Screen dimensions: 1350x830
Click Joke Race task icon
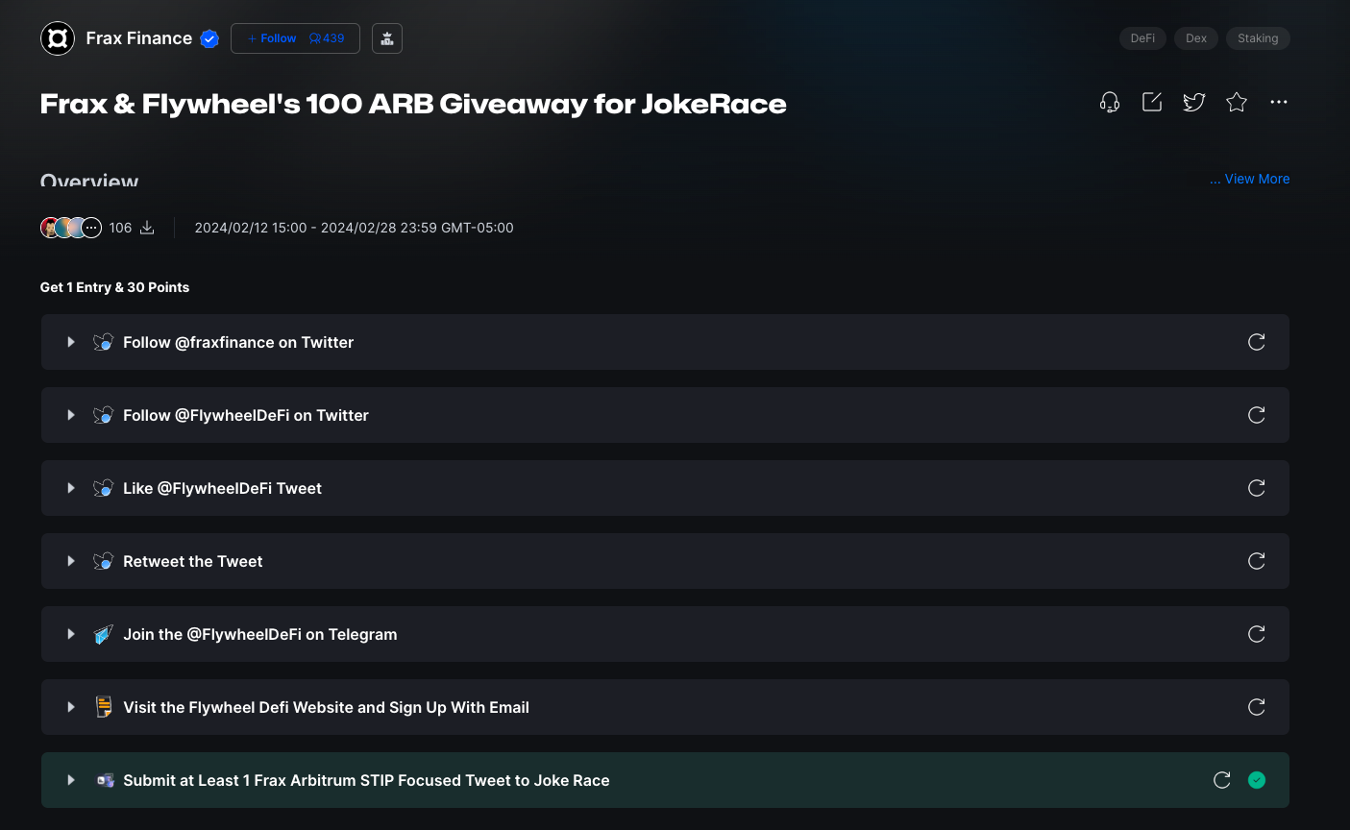click(x=105, y=780)
